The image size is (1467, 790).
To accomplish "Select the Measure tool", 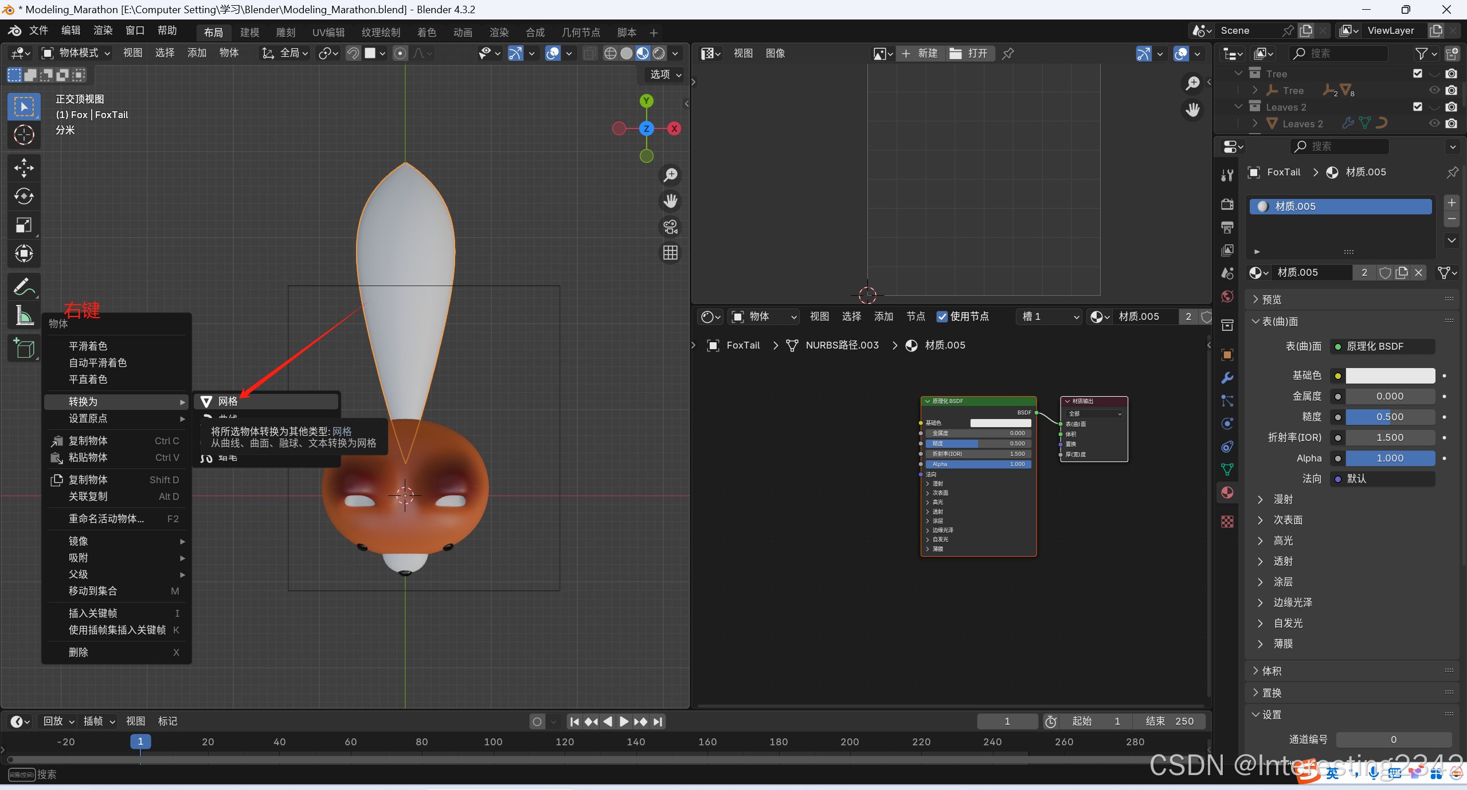I will [24, 315].
